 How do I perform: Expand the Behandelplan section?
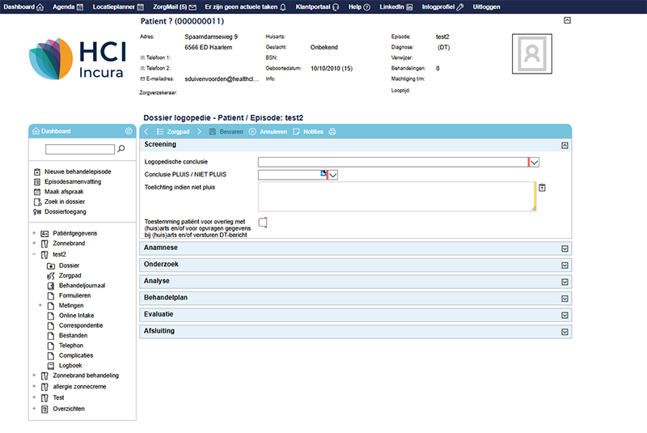(565, 298)
